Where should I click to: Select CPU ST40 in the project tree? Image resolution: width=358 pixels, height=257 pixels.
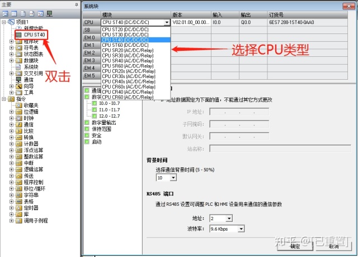[x=35, y=35]
